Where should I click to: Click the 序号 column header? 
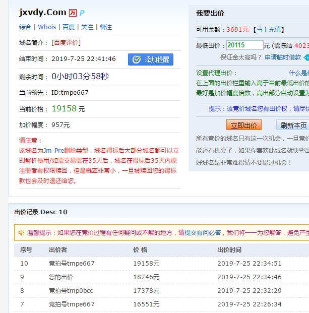(x=26, y=250)
